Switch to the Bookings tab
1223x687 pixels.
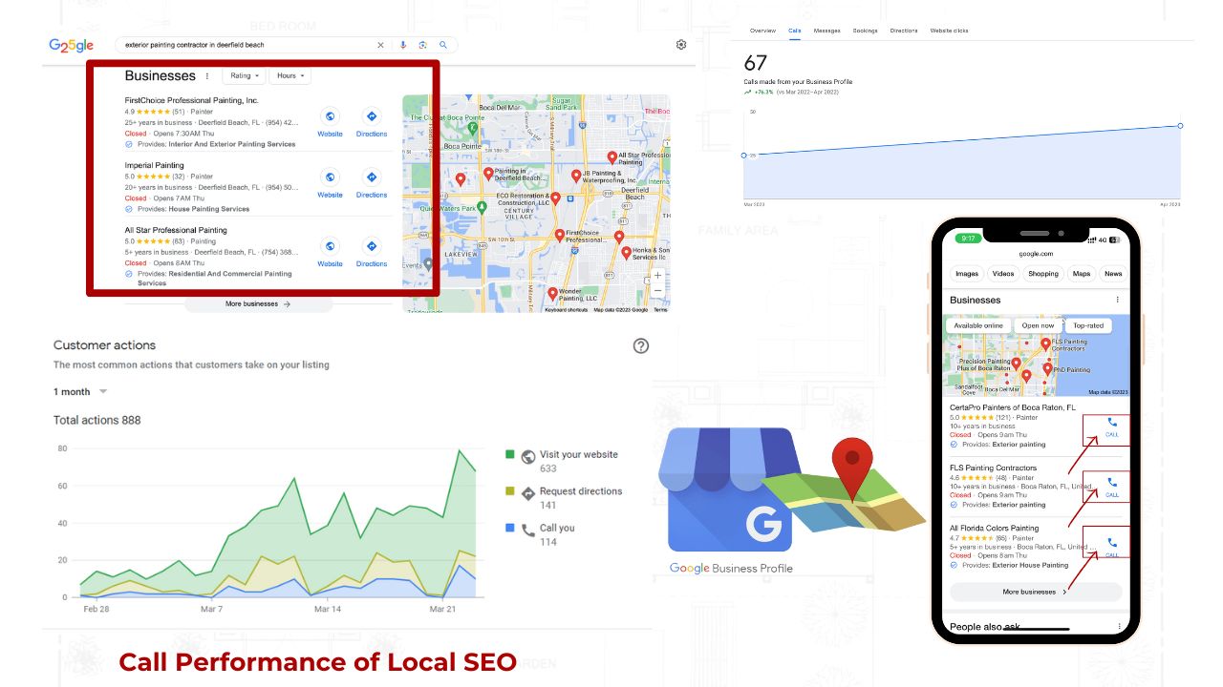coord(866,31)
